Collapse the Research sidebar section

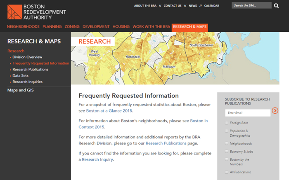tap(16, 51)
